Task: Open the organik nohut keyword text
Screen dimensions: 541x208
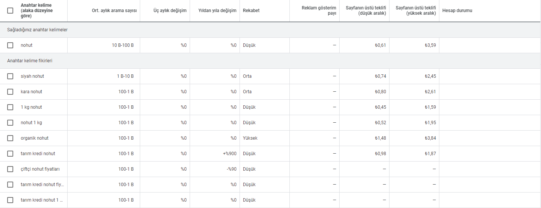Action: [x=35, y=138]
